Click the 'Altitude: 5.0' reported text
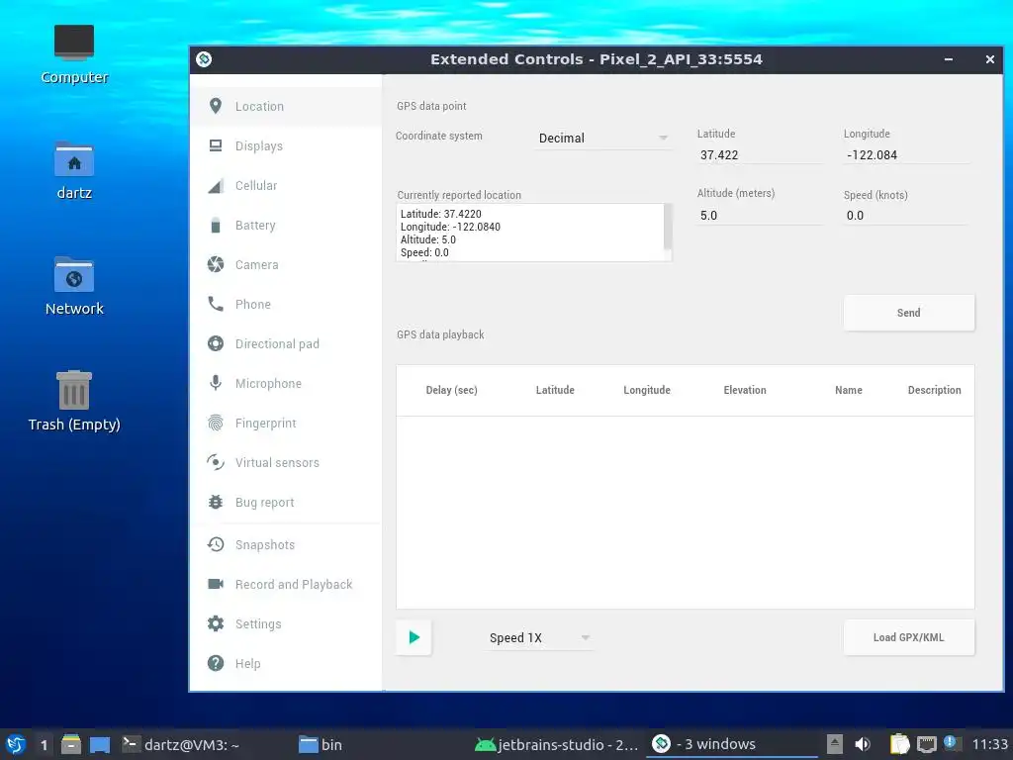 427,239
